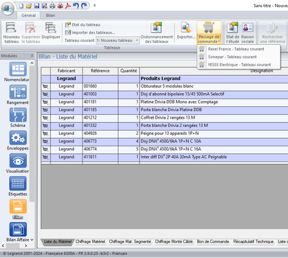Image resolution: width=288 pixels, height=258 pixels.
Task: Click the Quantité column header
Action: pos(129,71)
